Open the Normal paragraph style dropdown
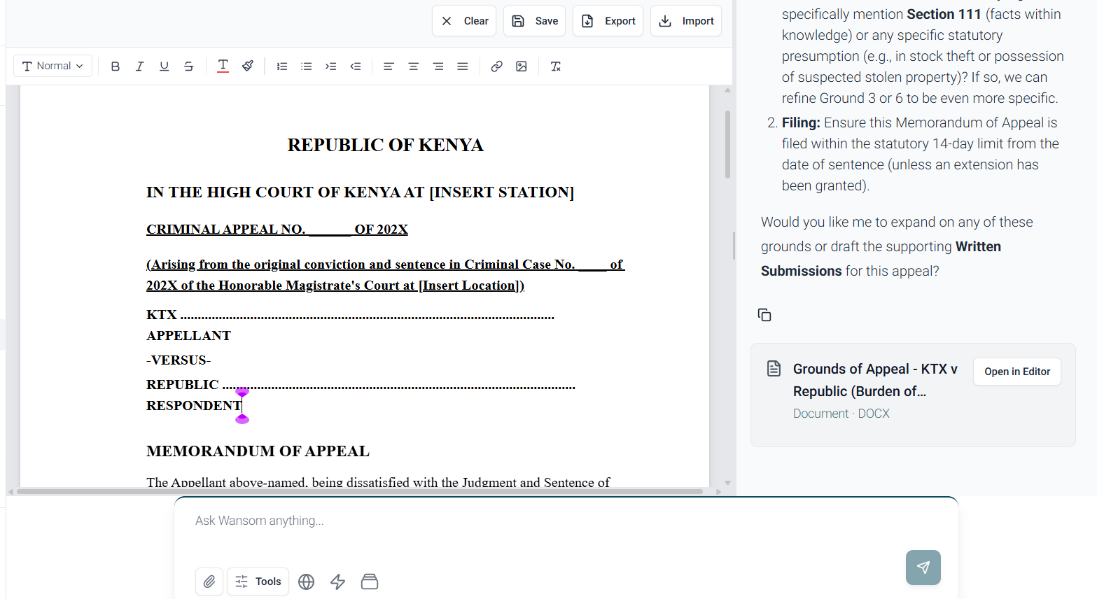The height and width of the screenshot is (599, 1097). [53, 66]
